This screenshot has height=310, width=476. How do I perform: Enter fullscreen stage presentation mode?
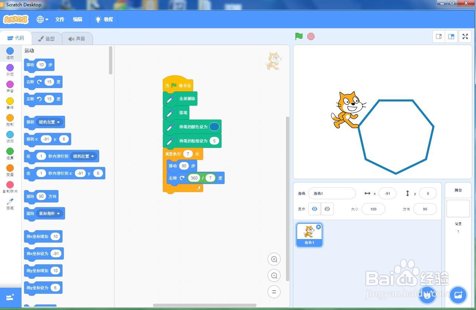coord(465,36)
